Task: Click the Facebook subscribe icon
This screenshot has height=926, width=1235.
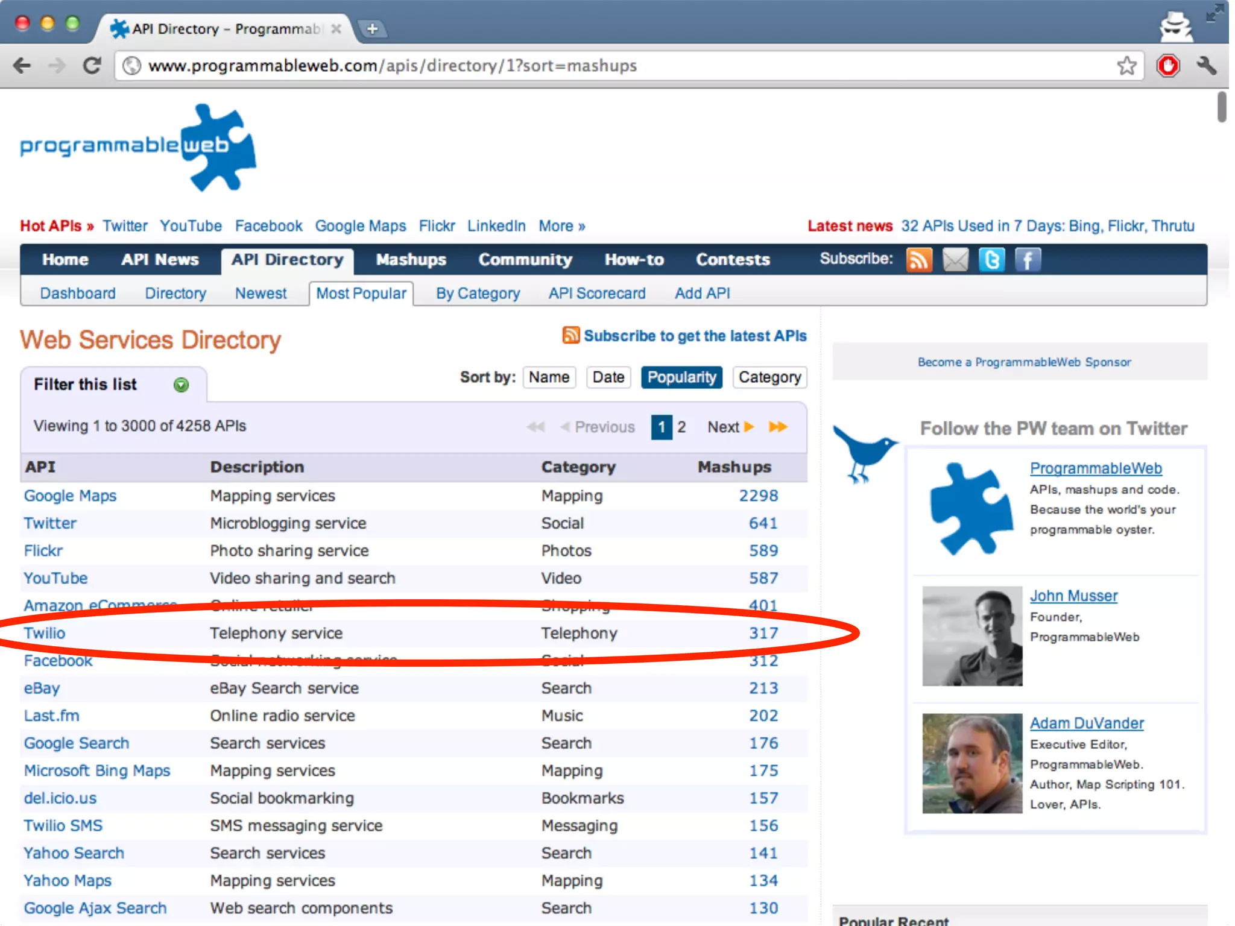Action: 1028,260
